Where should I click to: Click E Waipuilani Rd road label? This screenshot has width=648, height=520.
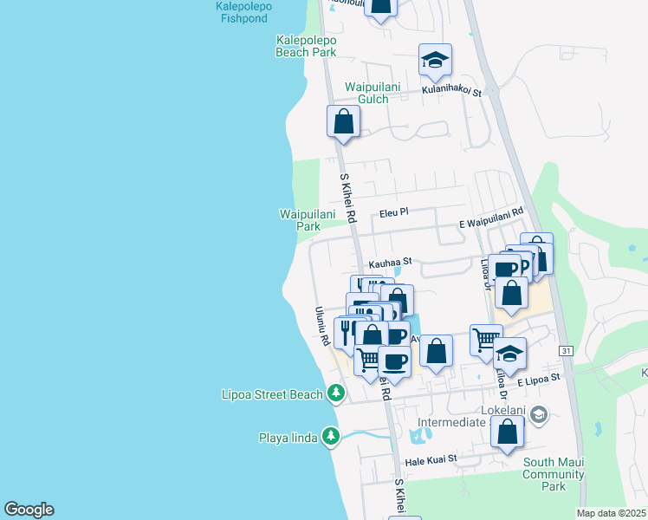(x=491, y=218)
